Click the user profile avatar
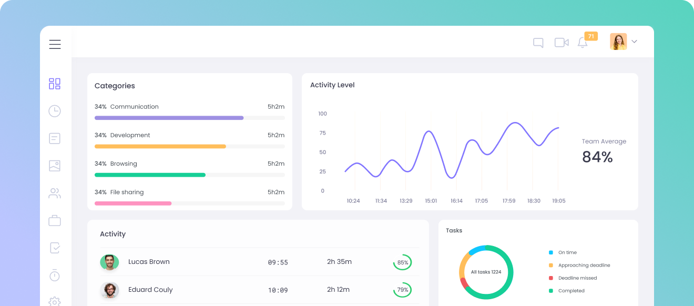This screenshot has width=694, height=306. (x=618, y=42)
